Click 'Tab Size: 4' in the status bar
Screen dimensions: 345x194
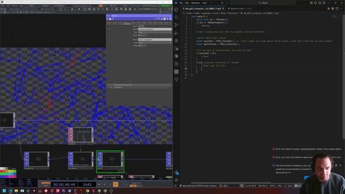pyautogui.click(x=263, y=186)
